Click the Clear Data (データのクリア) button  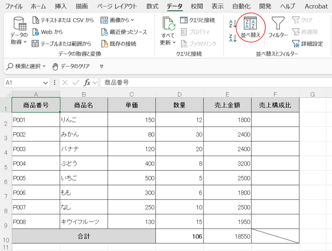(x=71, y=66)
